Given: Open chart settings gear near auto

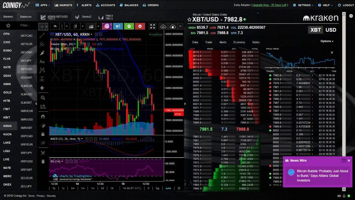Looking at the screenshot, I should click(x=179, y=188).
